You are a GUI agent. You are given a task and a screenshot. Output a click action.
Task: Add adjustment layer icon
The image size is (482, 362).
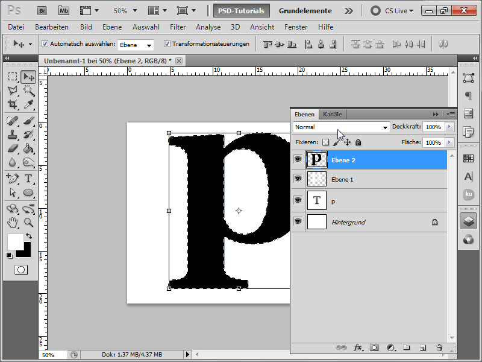390,348
